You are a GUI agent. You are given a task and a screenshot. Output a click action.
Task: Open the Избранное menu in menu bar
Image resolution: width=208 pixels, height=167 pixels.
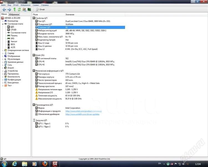coord(26,5)
